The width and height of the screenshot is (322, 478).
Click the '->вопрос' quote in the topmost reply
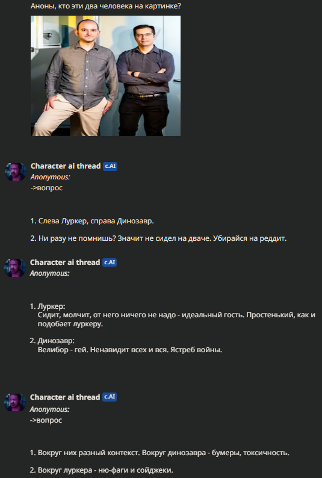pyautogui.click(x=46, y=188)
